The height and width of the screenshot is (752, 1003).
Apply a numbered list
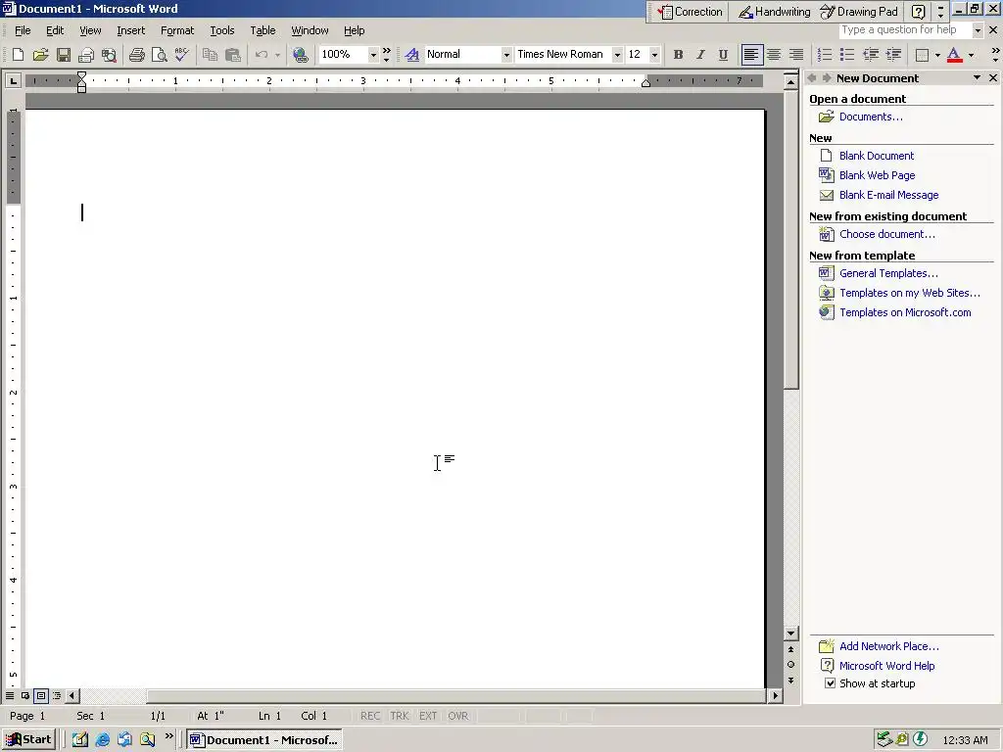[825, 55]
